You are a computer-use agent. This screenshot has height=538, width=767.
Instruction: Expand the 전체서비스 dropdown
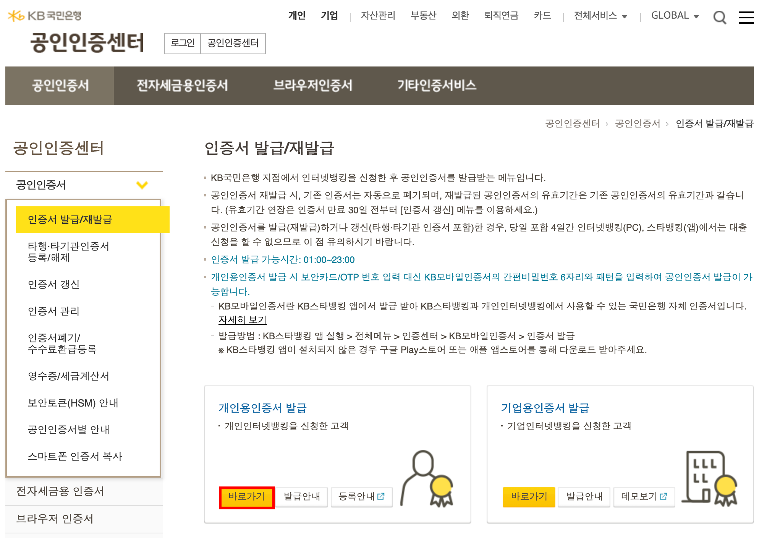point(600,16)
